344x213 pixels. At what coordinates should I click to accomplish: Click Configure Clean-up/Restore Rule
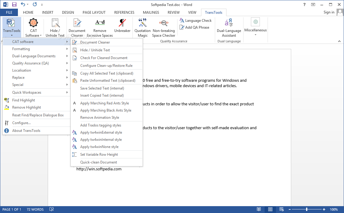(107, 66)
